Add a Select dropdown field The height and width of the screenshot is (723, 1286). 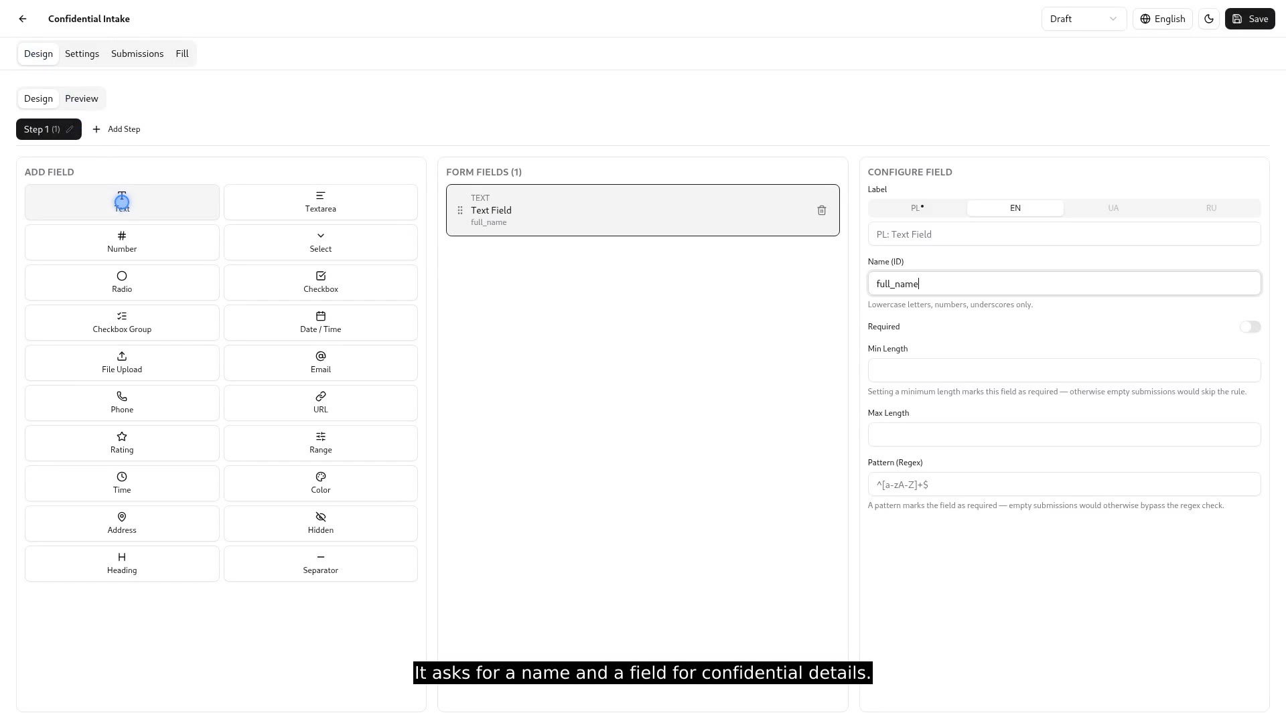(x=321, y=242)
